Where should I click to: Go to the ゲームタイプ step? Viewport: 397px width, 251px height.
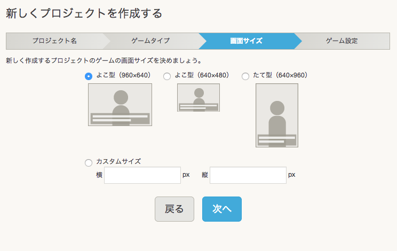(150, 41)
